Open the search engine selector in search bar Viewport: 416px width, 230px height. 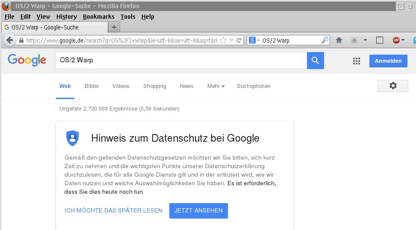coord(254,40)
